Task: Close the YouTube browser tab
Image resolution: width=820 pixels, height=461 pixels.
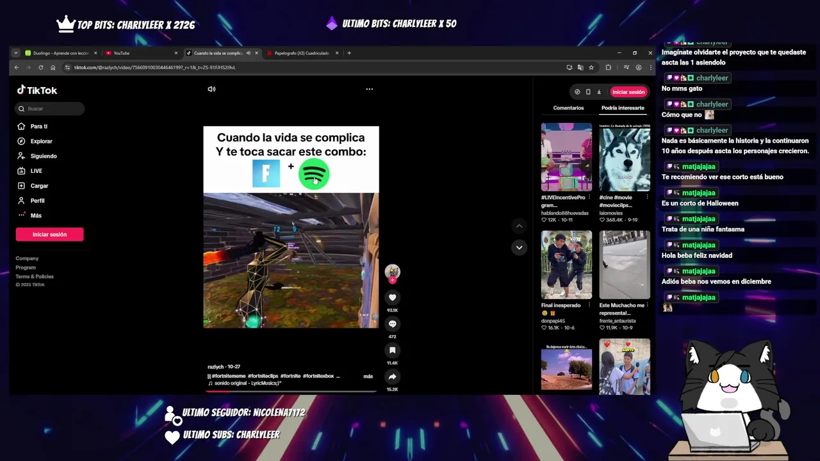Action: [176, 53]
